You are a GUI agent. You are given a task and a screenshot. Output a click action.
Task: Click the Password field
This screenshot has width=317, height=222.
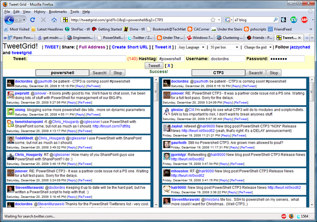point(287,59)
